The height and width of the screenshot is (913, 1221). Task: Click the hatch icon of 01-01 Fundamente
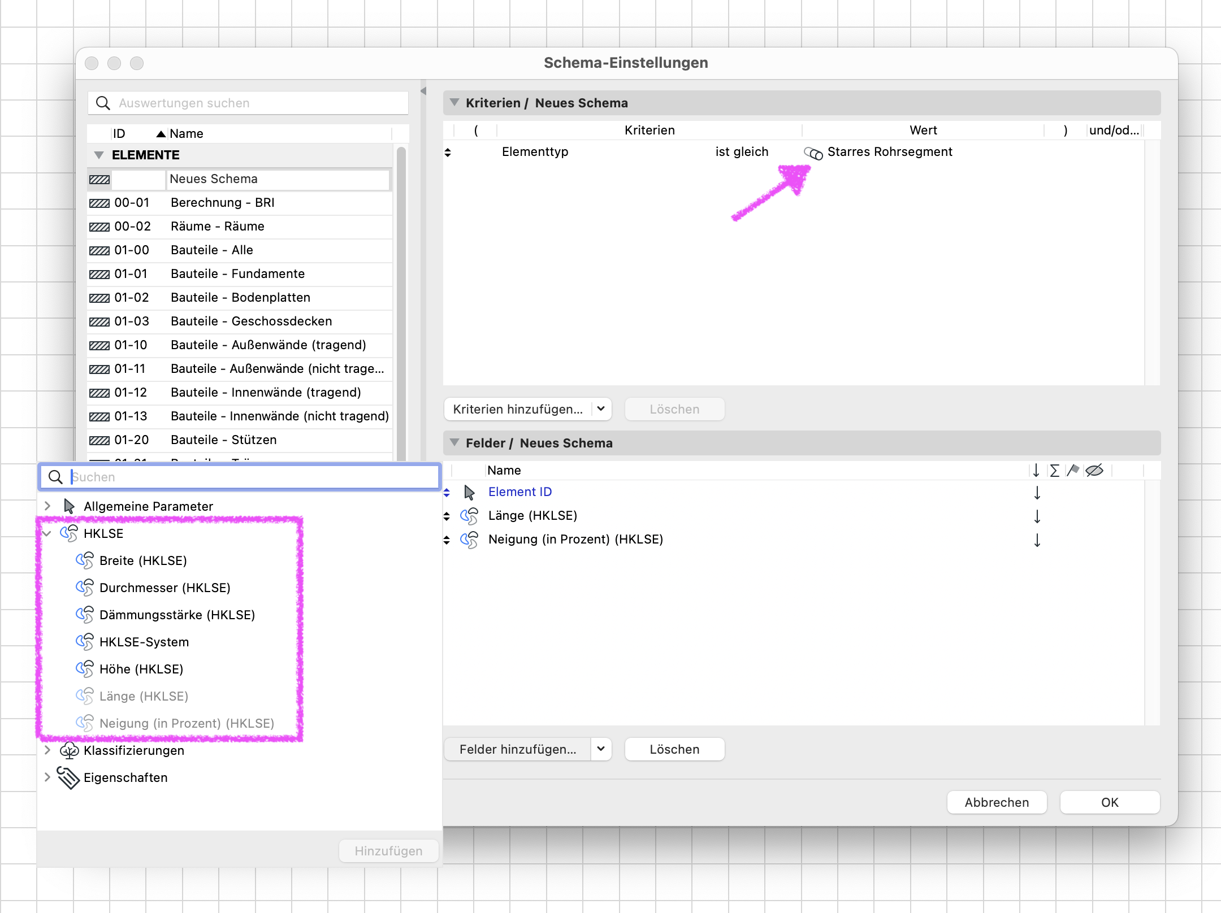click(x=99, y=274)
